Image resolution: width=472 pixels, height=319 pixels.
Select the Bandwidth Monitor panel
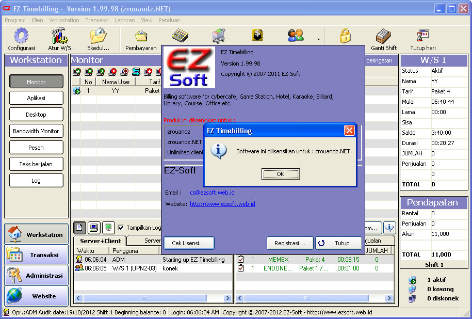(36, 131)
